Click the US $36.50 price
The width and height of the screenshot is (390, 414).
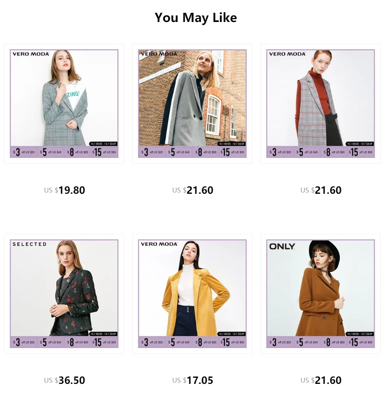(x=64, y=380)
